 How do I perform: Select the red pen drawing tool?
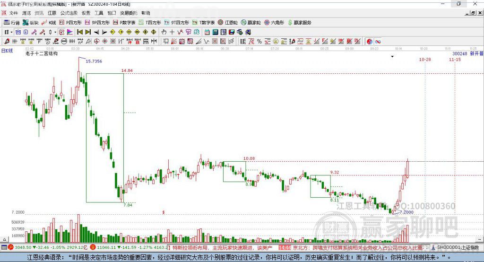pyautogui.click(x=7, y=42)
